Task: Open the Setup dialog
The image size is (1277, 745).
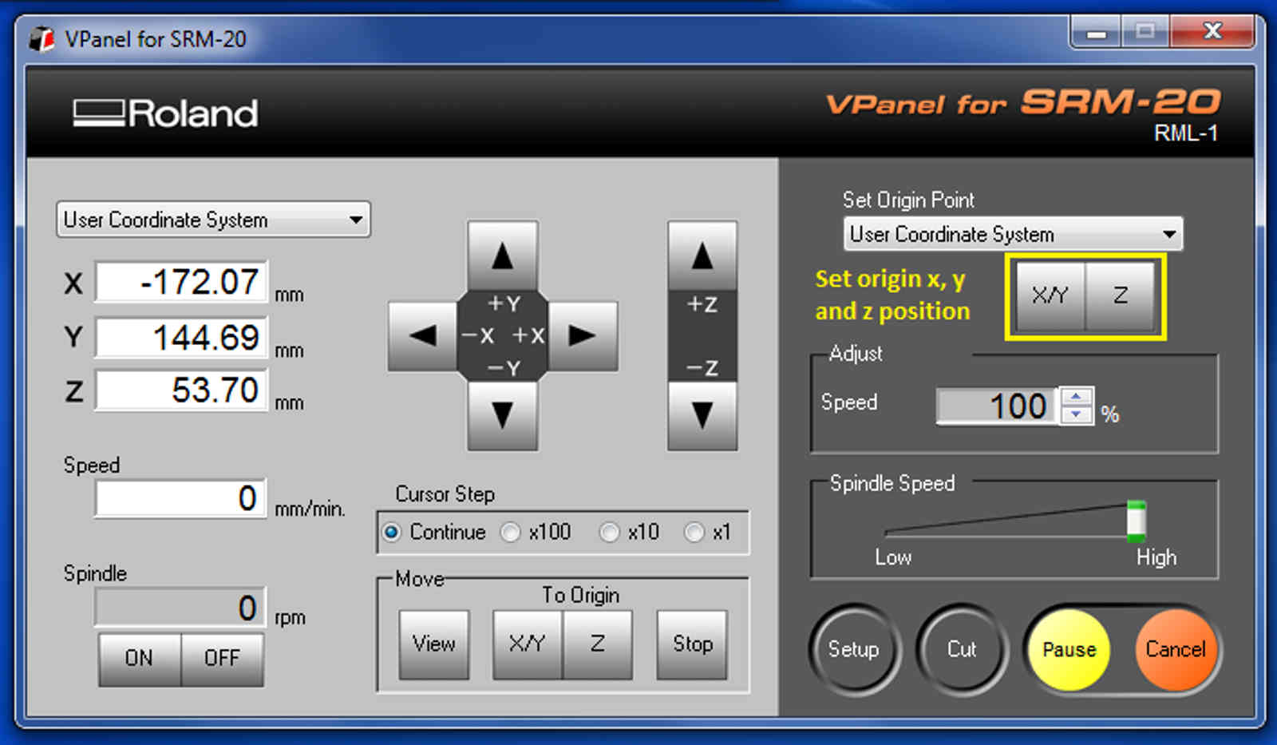Action: click(x=854, y=649)
